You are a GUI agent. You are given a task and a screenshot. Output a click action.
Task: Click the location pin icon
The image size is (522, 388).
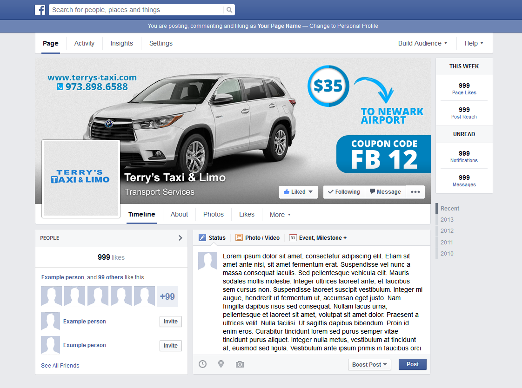[x=221, y=364]
